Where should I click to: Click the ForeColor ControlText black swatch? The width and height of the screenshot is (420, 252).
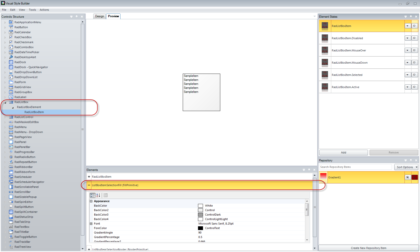coord(200,228)
